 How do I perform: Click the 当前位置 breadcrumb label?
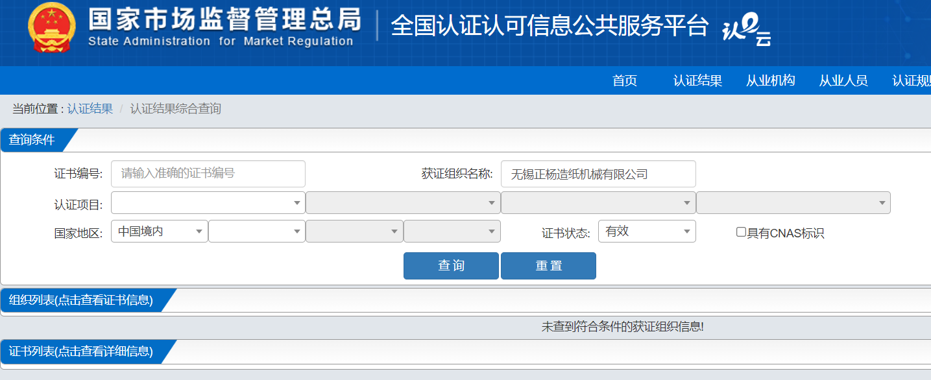pos(38,109)
